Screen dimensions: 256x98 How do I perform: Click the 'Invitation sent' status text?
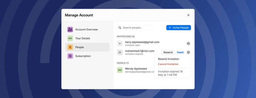click(x=132, y=45)
